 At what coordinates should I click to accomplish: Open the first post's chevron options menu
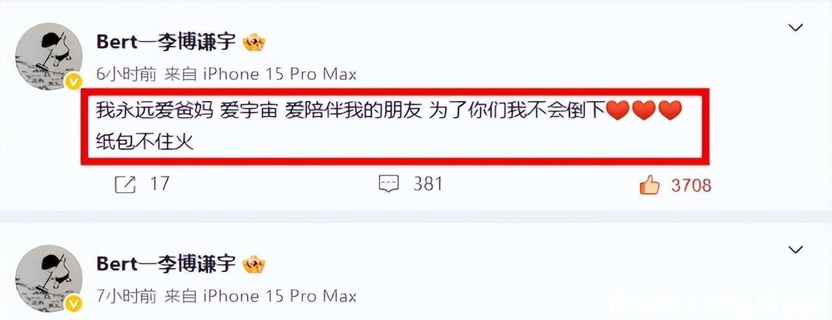point(796,28)
